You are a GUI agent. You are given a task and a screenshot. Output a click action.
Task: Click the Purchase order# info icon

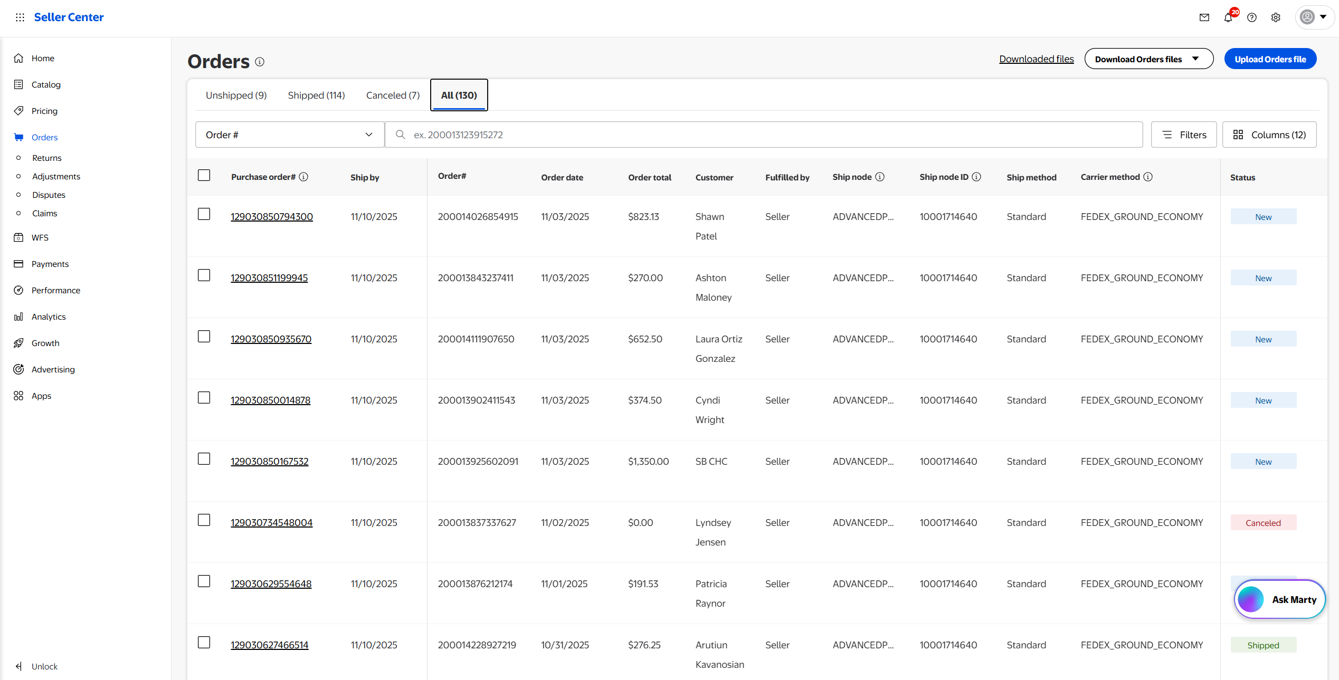coord(303,177)
